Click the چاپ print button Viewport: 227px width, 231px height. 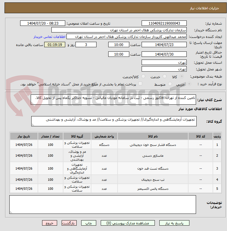pyautogui.click(x=89, y=223)
